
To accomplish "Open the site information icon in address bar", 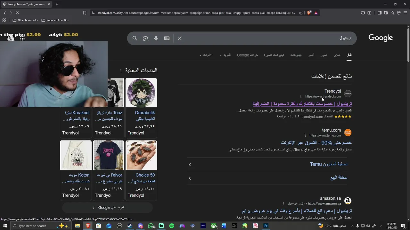I will coord(93,13).
